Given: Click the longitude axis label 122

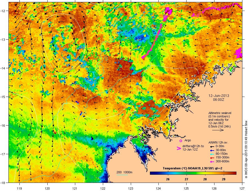Looking at the screenshot, I should tap(103, 188).
